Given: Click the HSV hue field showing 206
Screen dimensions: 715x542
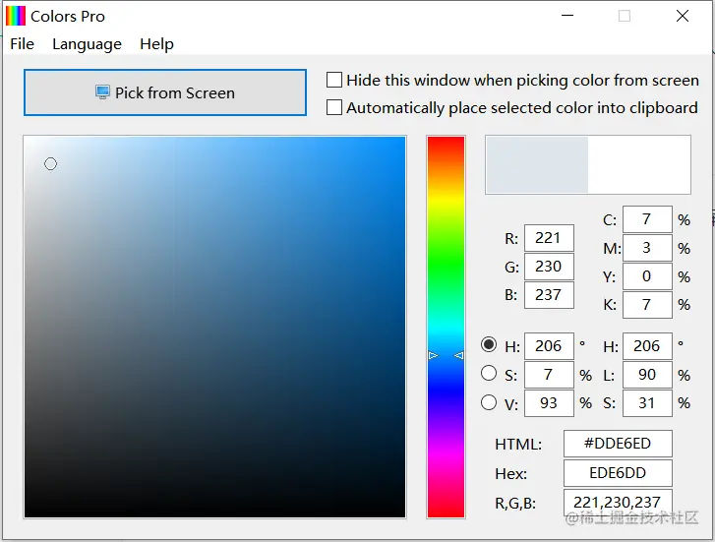Looking at the screenshot, I should (549, 346).
